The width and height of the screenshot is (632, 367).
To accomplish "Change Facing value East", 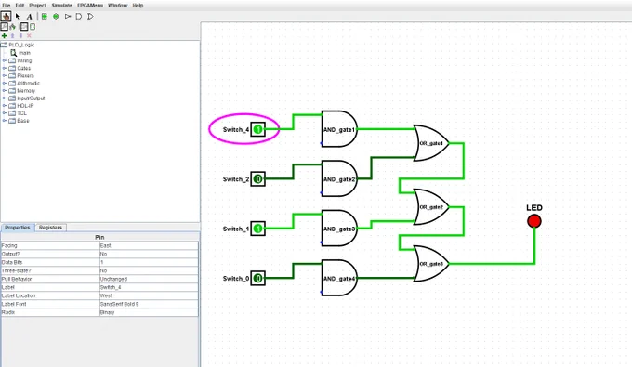I will click(149, 245).
